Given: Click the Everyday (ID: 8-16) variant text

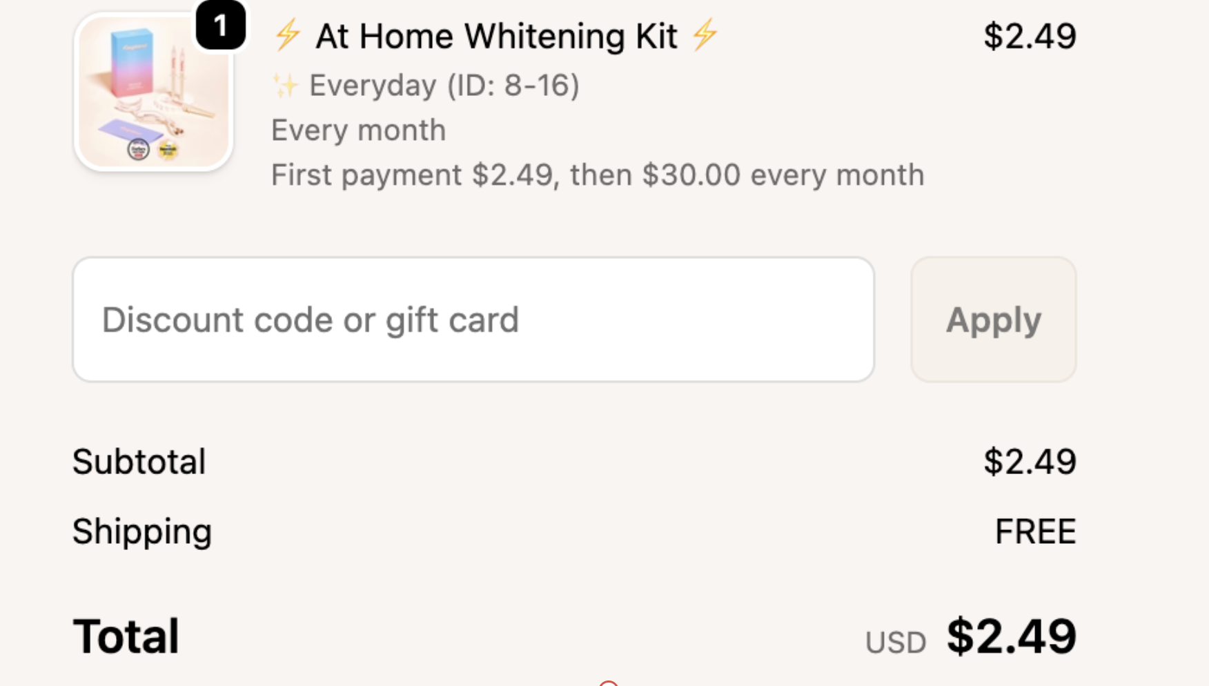Looking at the screenshot, I should click(444, 86).
